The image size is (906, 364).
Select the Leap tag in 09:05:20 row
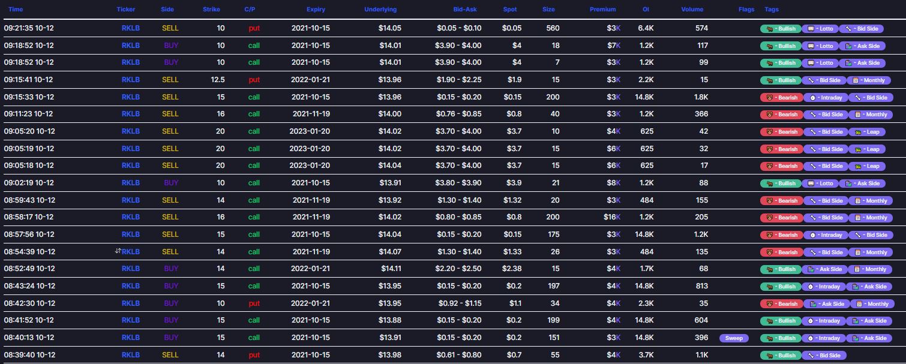click(x=866, y=132)
